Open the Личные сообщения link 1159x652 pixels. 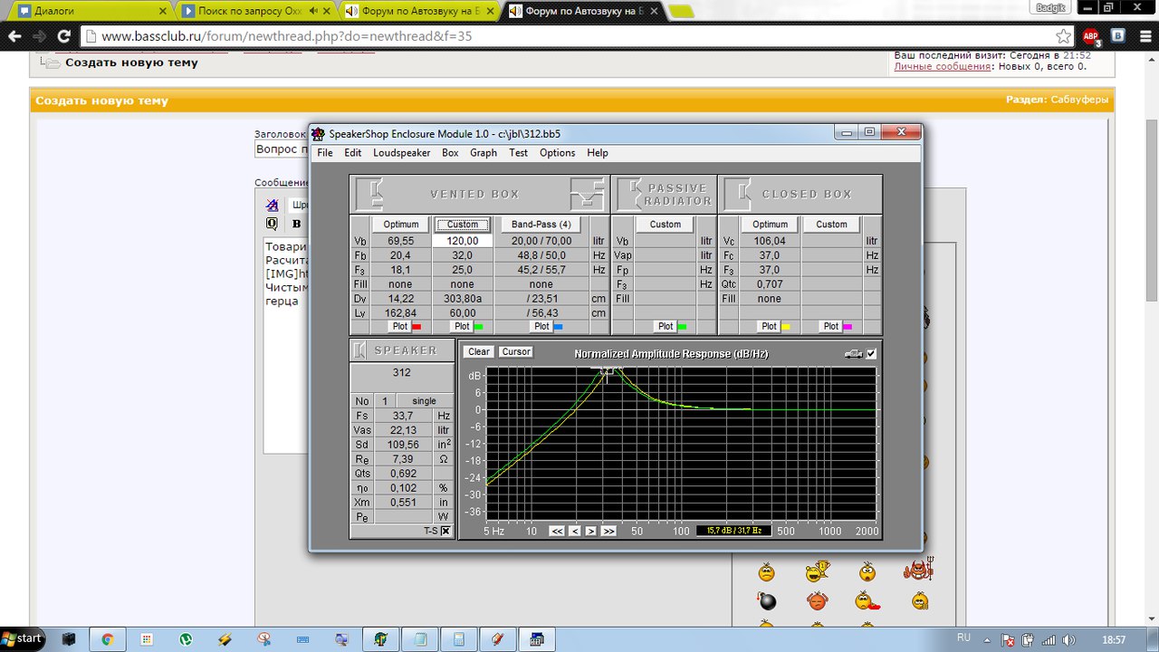pos(942,66)
